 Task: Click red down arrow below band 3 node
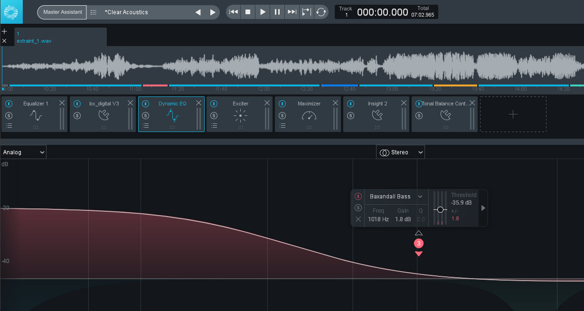[x=418, y=254]
